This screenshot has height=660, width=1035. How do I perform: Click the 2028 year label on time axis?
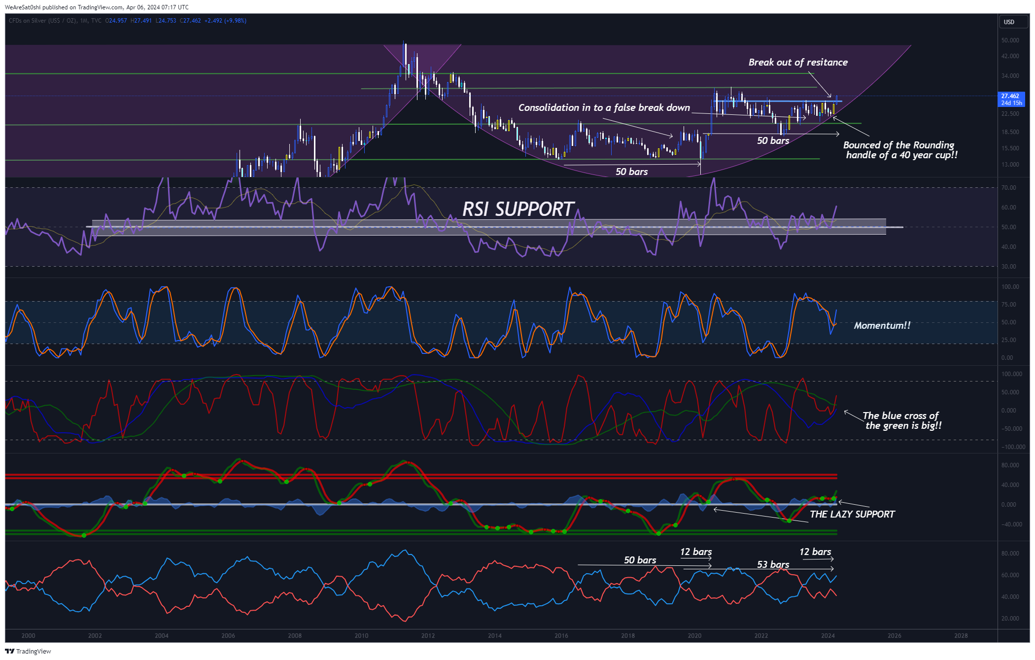(961, 635)
